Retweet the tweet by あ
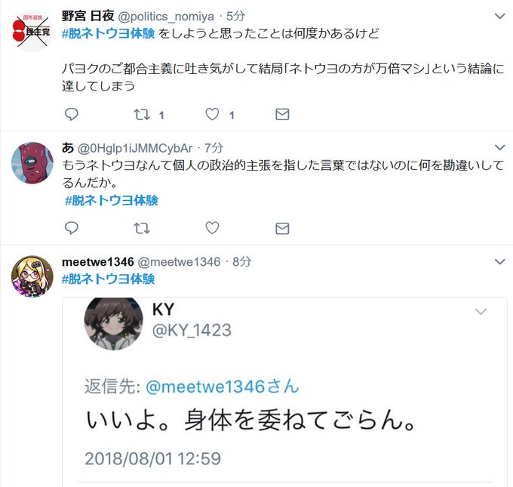Image resolution: width=513 pixels, height=487 pixels. (x=142, y=228)
